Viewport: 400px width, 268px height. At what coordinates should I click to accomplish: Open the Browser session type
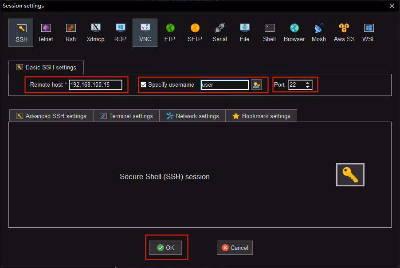(294, 33)
